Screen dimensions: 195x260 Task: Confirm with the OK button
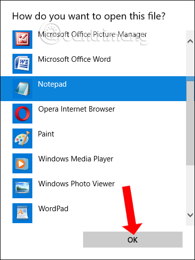[x=133, y=240]
